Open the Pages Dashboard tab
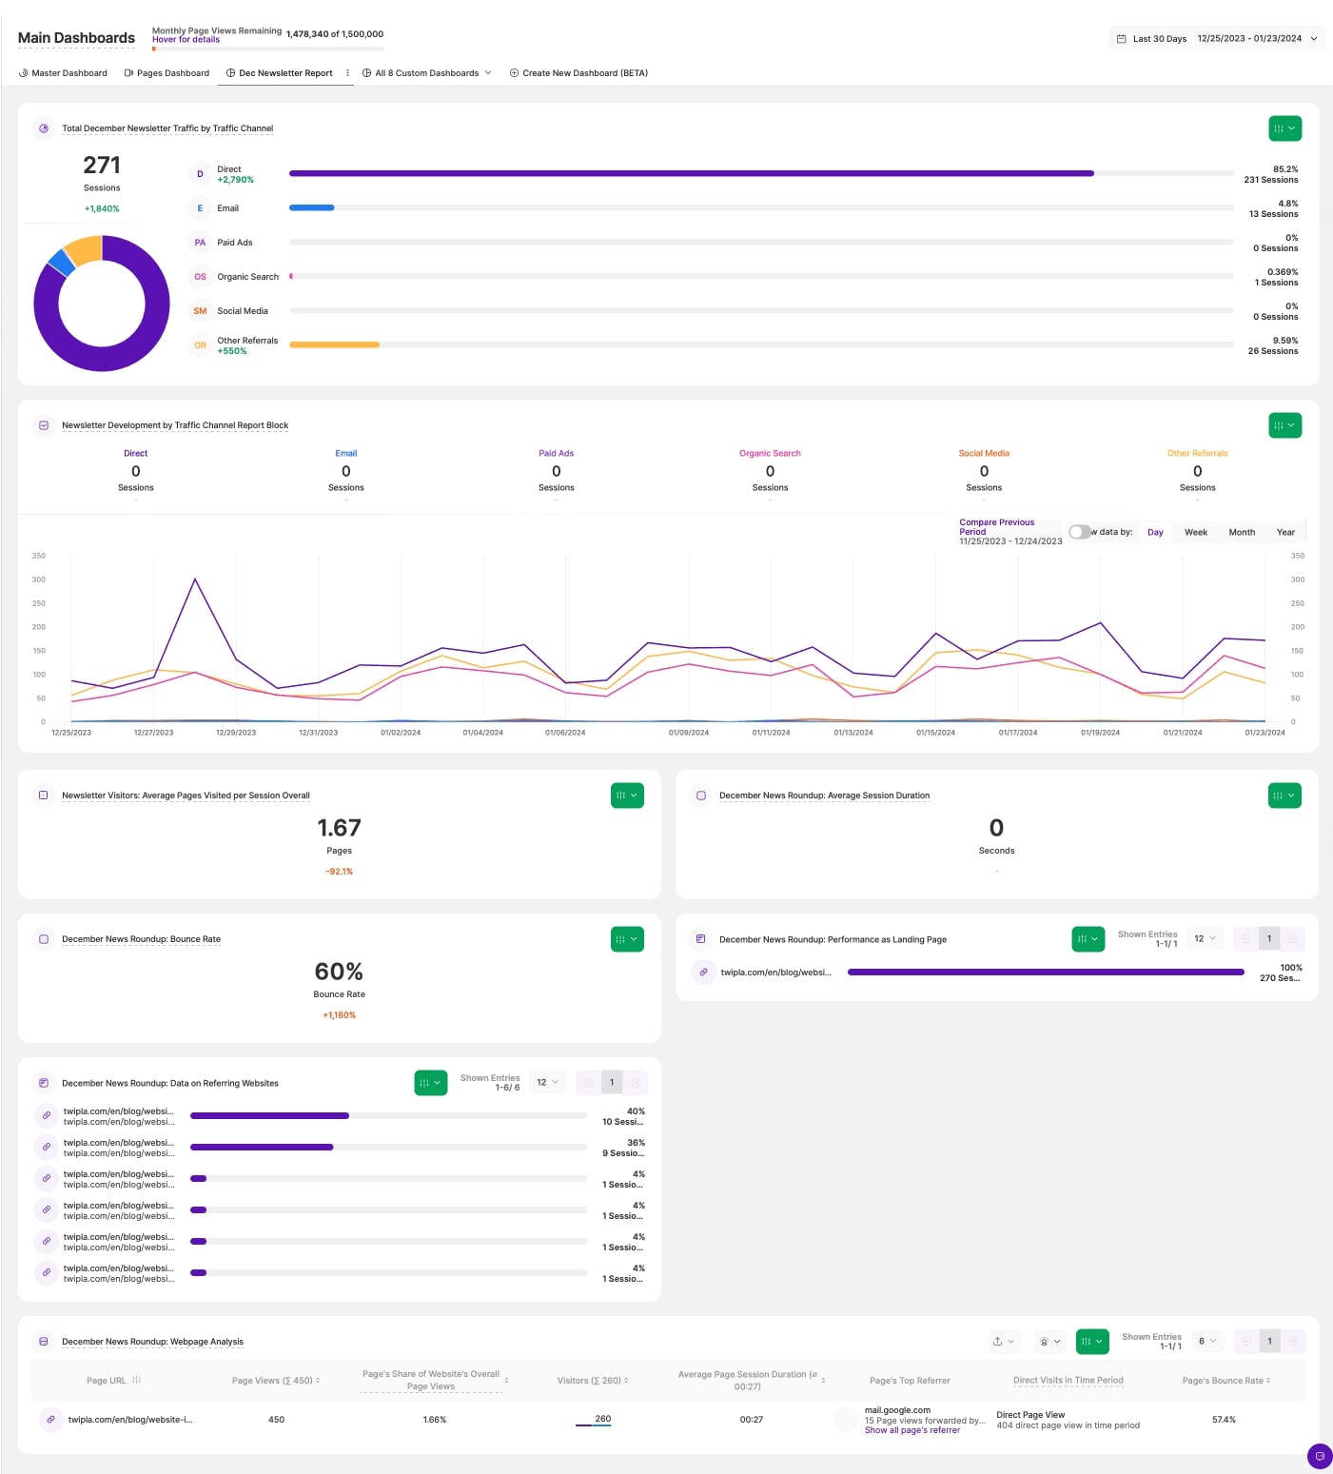This screenshot has height=1474, width=1333. (167, 73)
